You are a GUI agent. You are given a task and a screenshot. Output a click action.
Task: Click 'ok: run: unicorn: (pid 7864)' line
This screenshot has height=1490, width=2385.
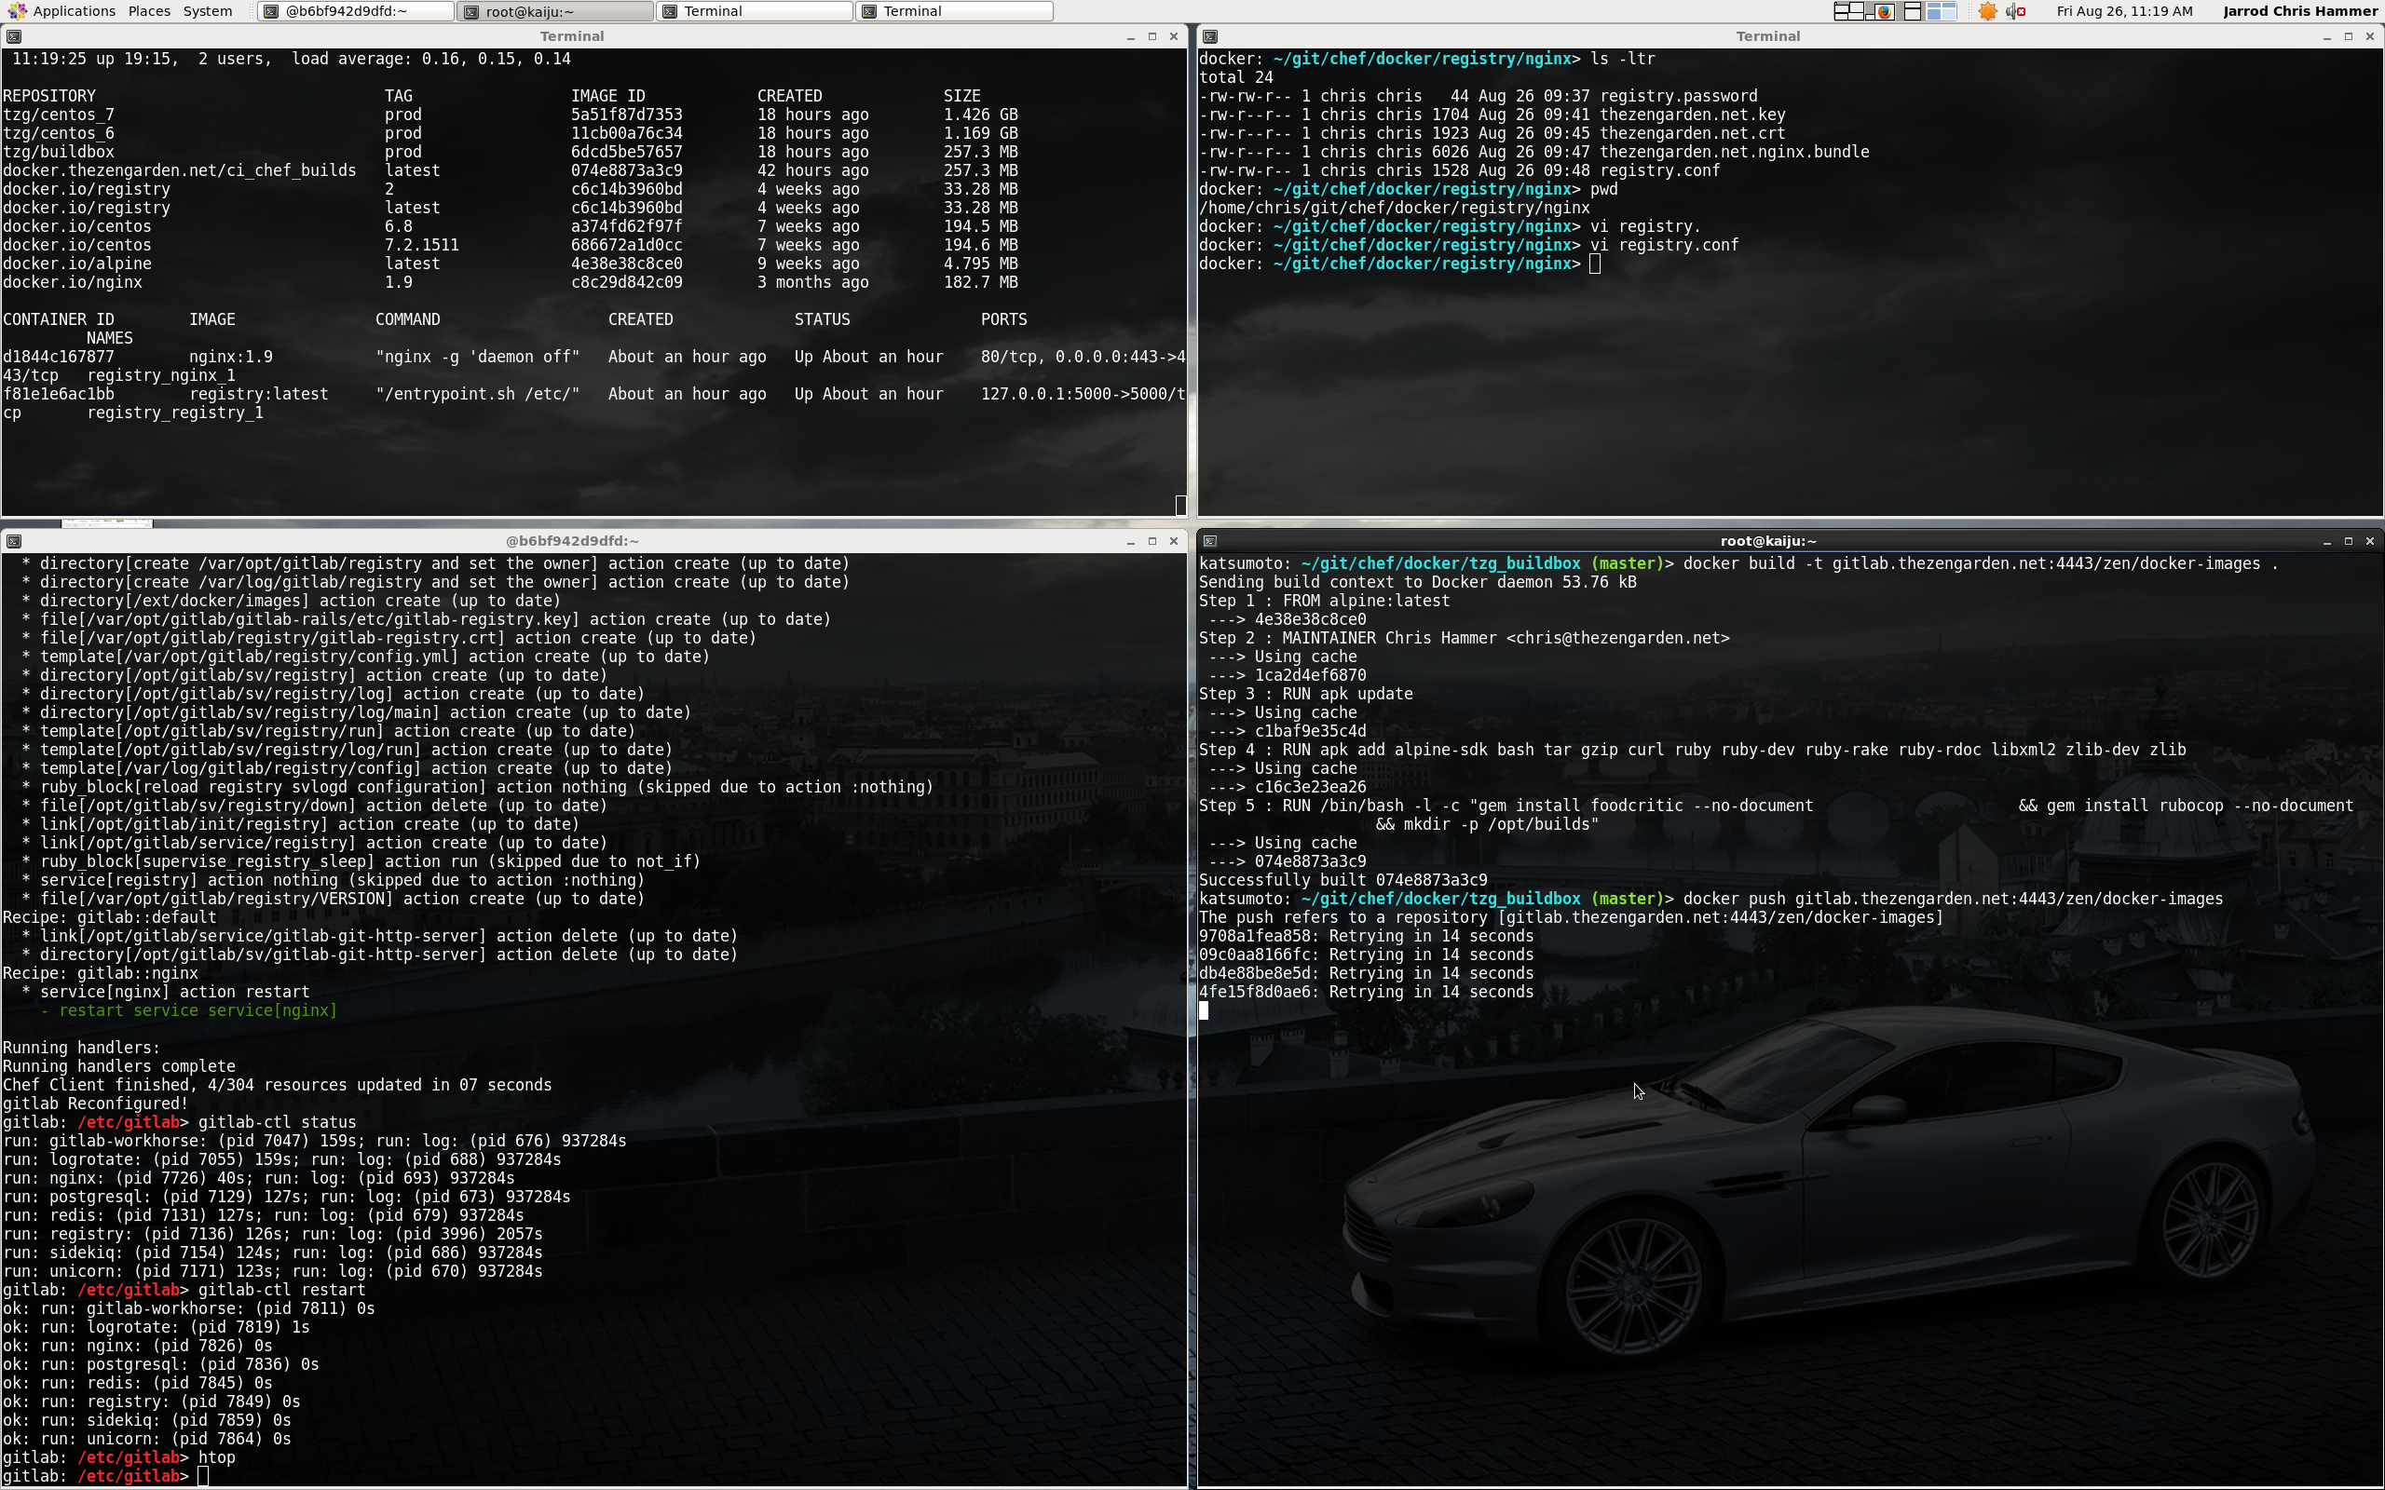pos(147,1439)
